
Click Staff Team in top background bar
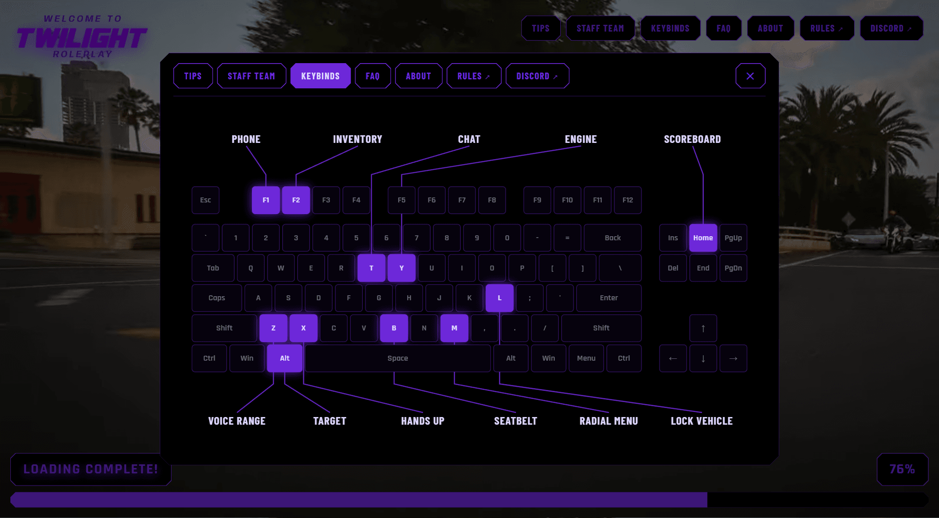(600, 28)
